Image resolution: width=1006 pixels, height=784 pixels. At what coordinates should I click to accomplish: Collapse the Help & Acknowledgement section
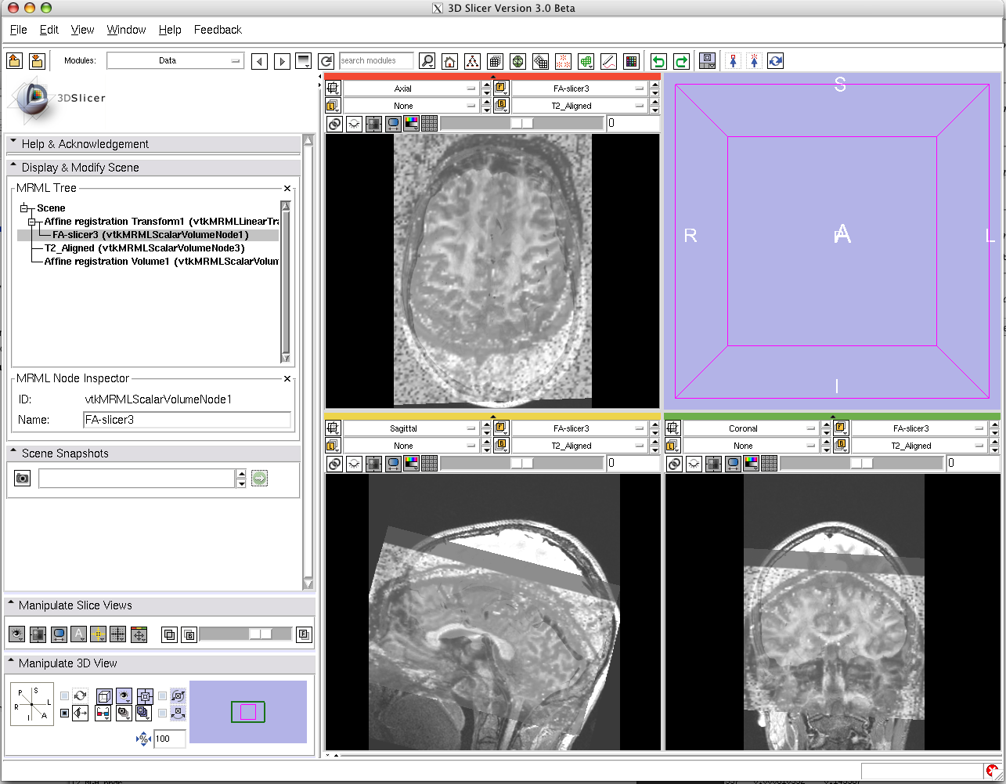coord(153,144)
